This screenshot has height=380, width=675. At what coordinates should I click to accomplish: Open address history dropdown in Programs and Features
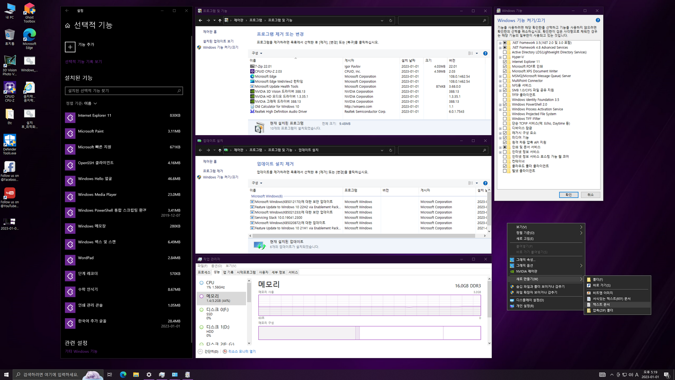click(382, 20)
